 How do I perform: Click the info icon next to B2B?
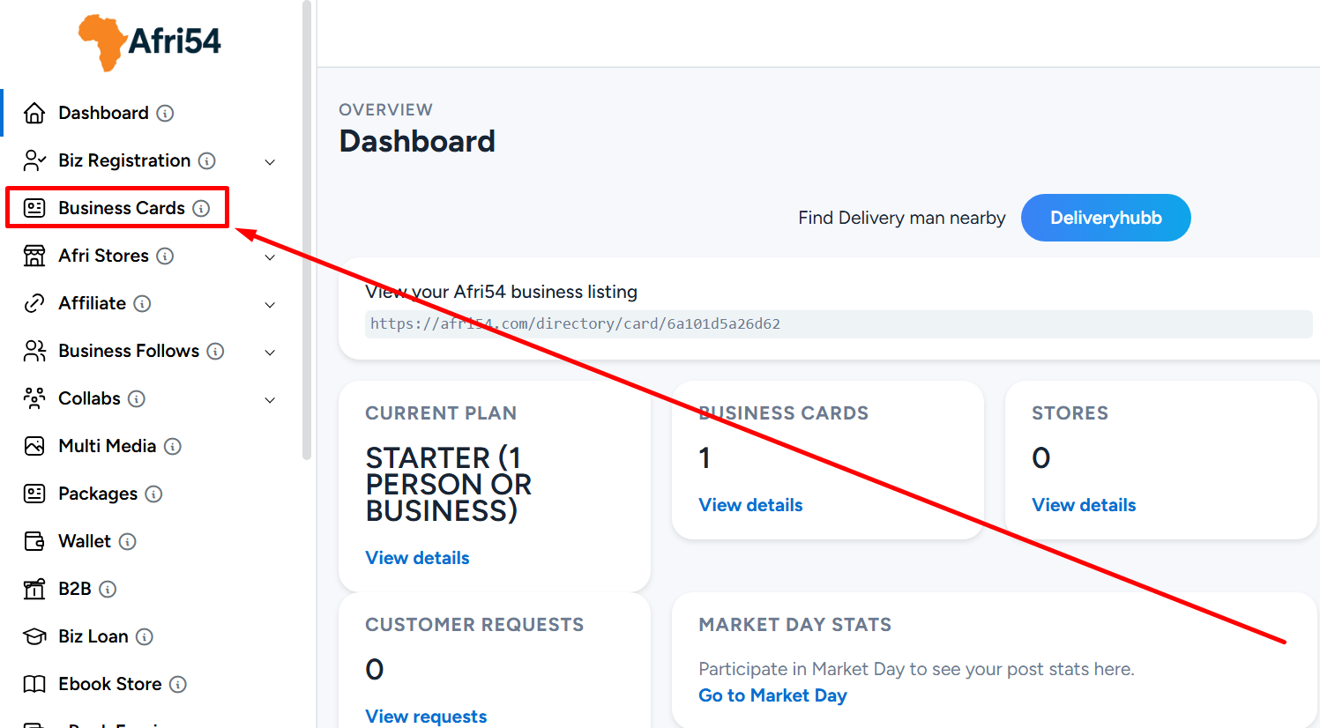(108, 589)
